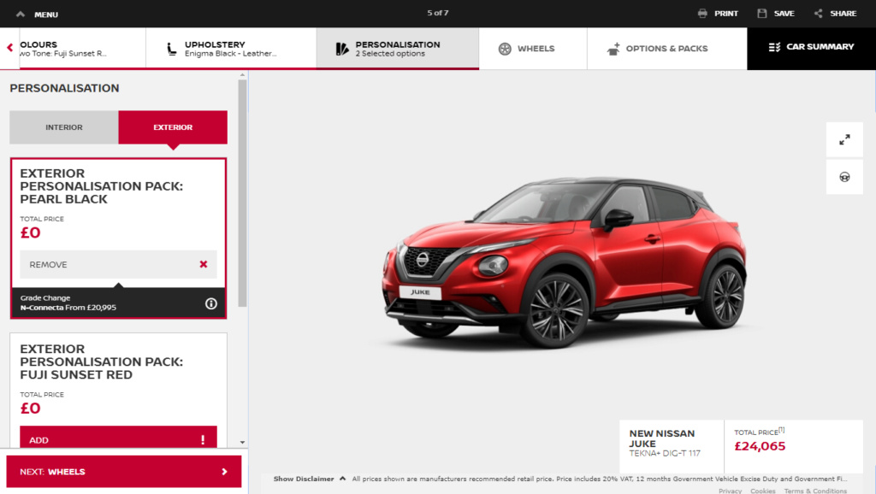876x494 pixels.
Task: Open Terms & Conditions link
Action: [815, 491]
